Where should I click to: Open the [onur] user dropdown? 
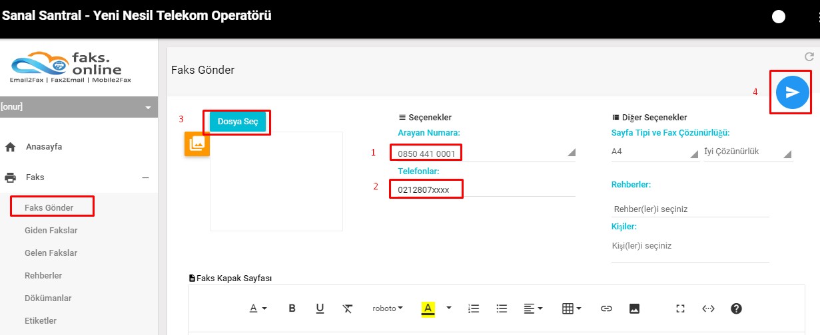(79, 107)
